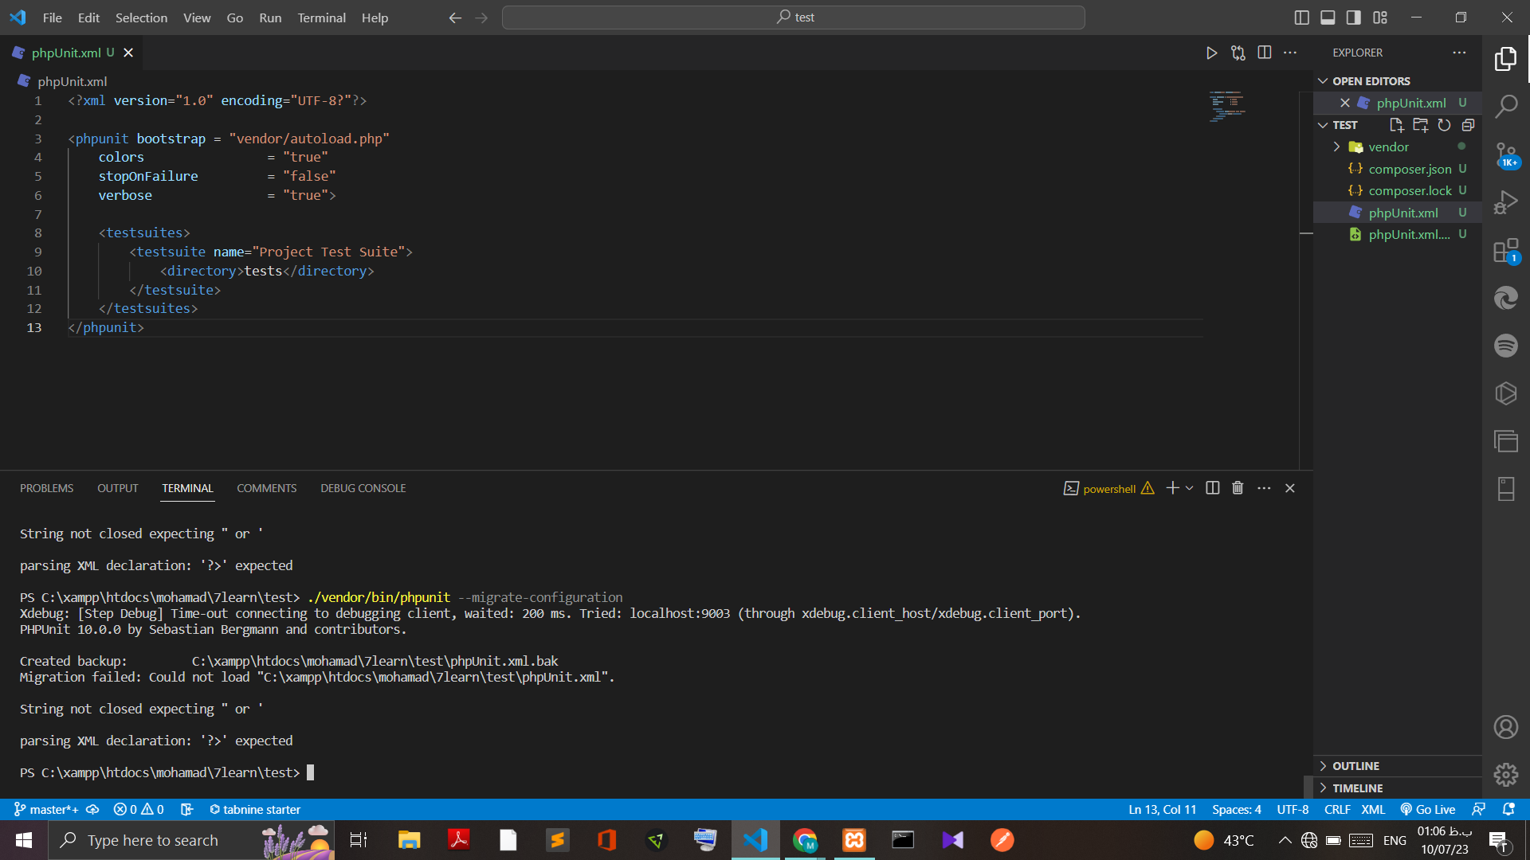This screenshot has height=860, width=1530.
Task: Click tabnine starter in status bar
Action: (255, 809)
